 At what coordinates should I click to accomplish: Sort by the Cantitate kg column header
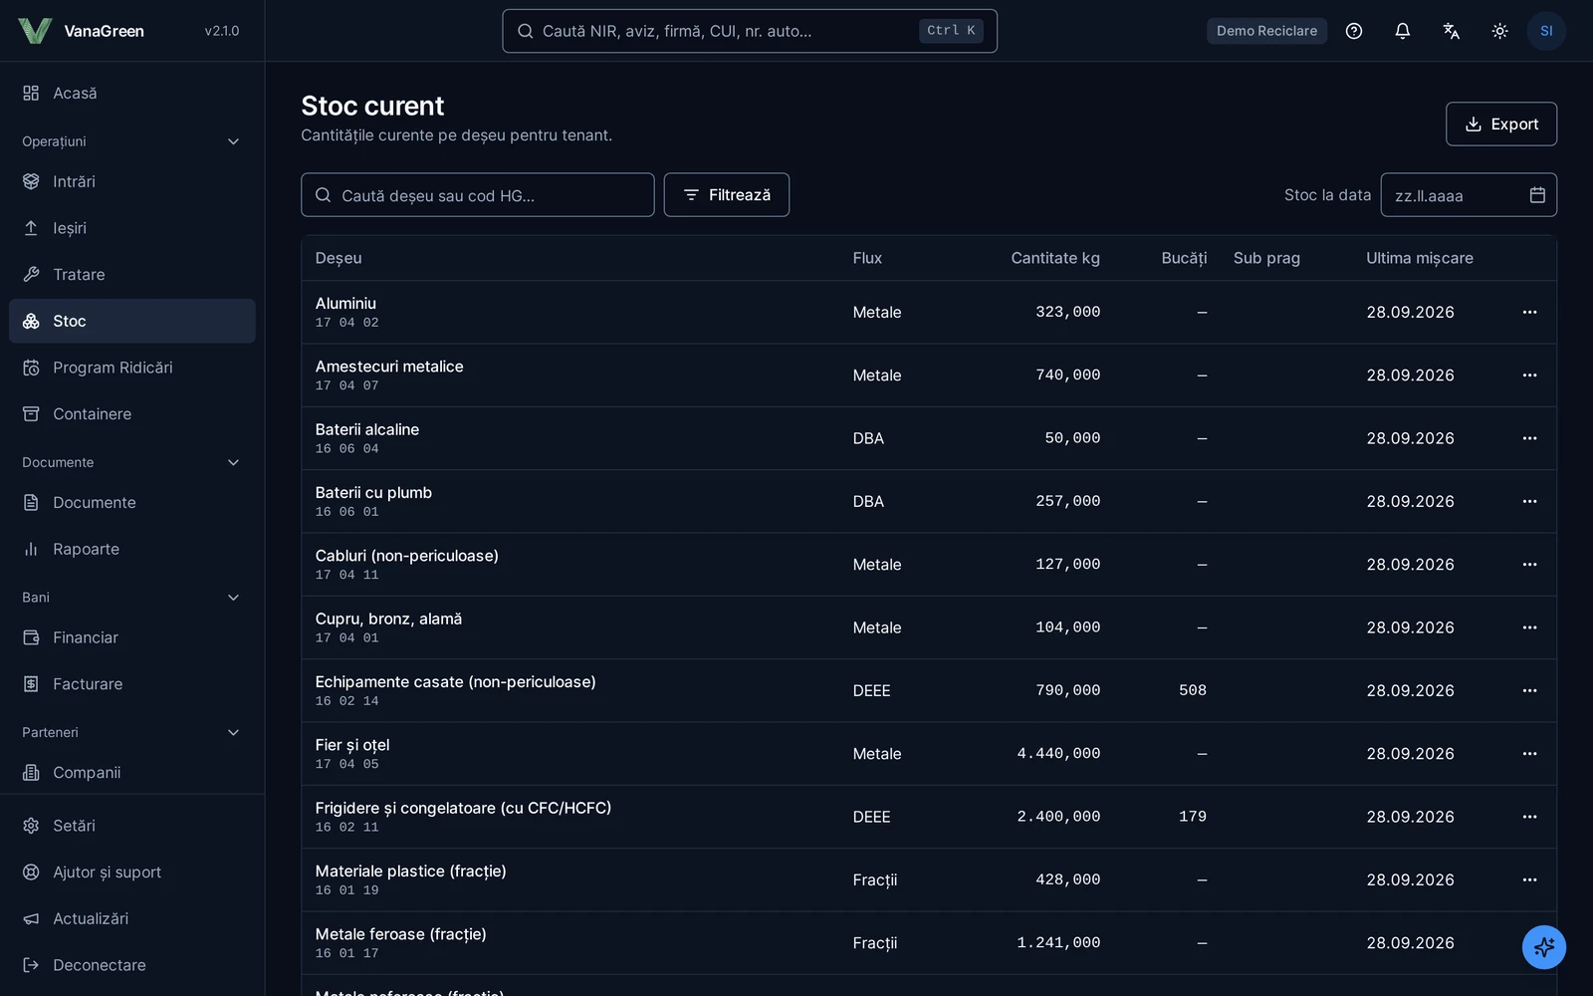tap(1055, 258)
